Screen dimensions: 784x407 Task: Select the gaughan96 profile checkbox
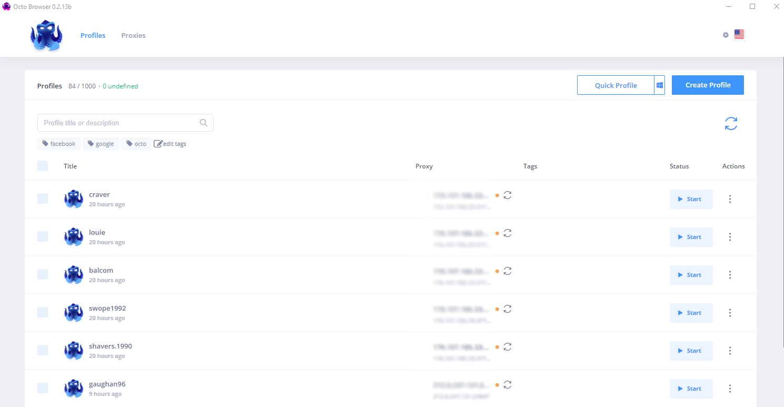pyautogui.click(x=43, y=388)
